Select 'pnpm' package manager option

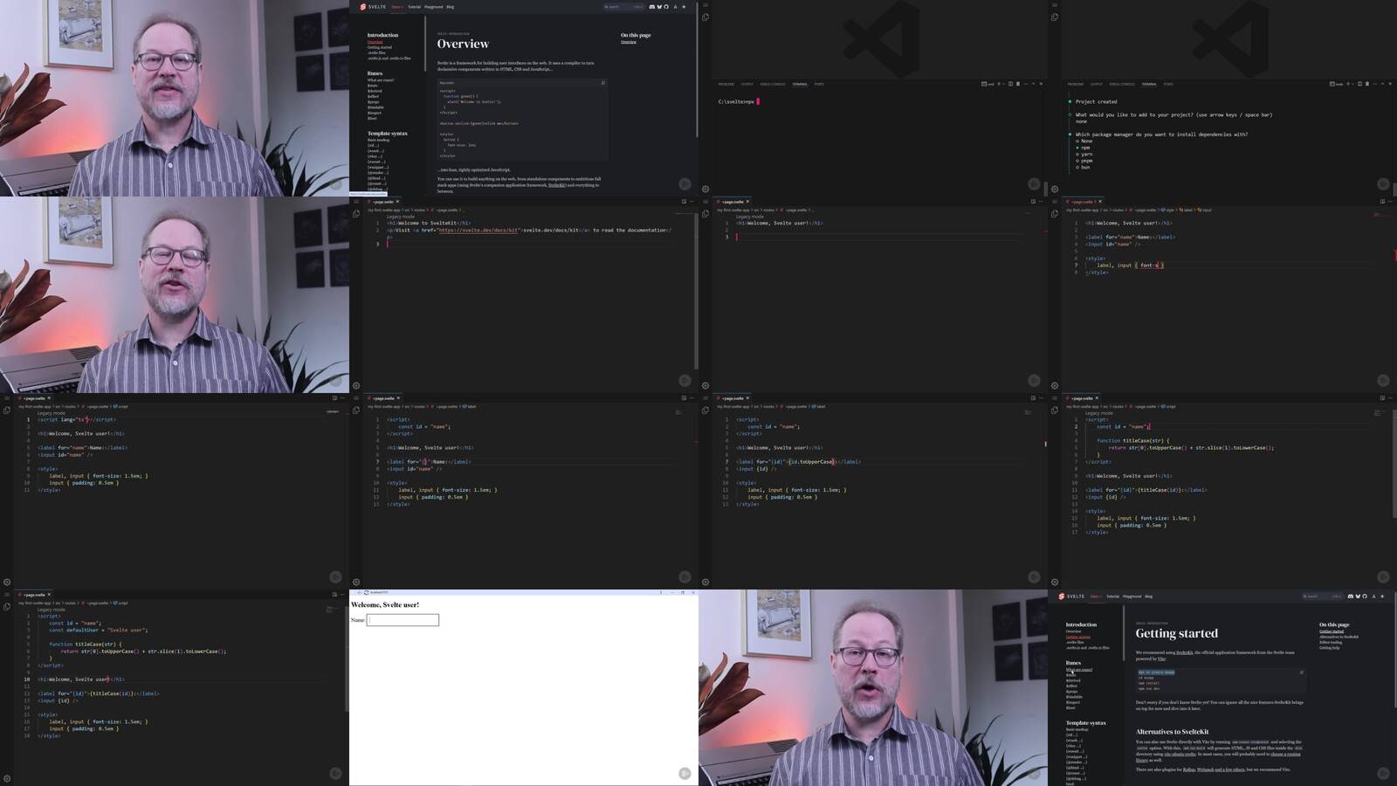[1084, 161]
